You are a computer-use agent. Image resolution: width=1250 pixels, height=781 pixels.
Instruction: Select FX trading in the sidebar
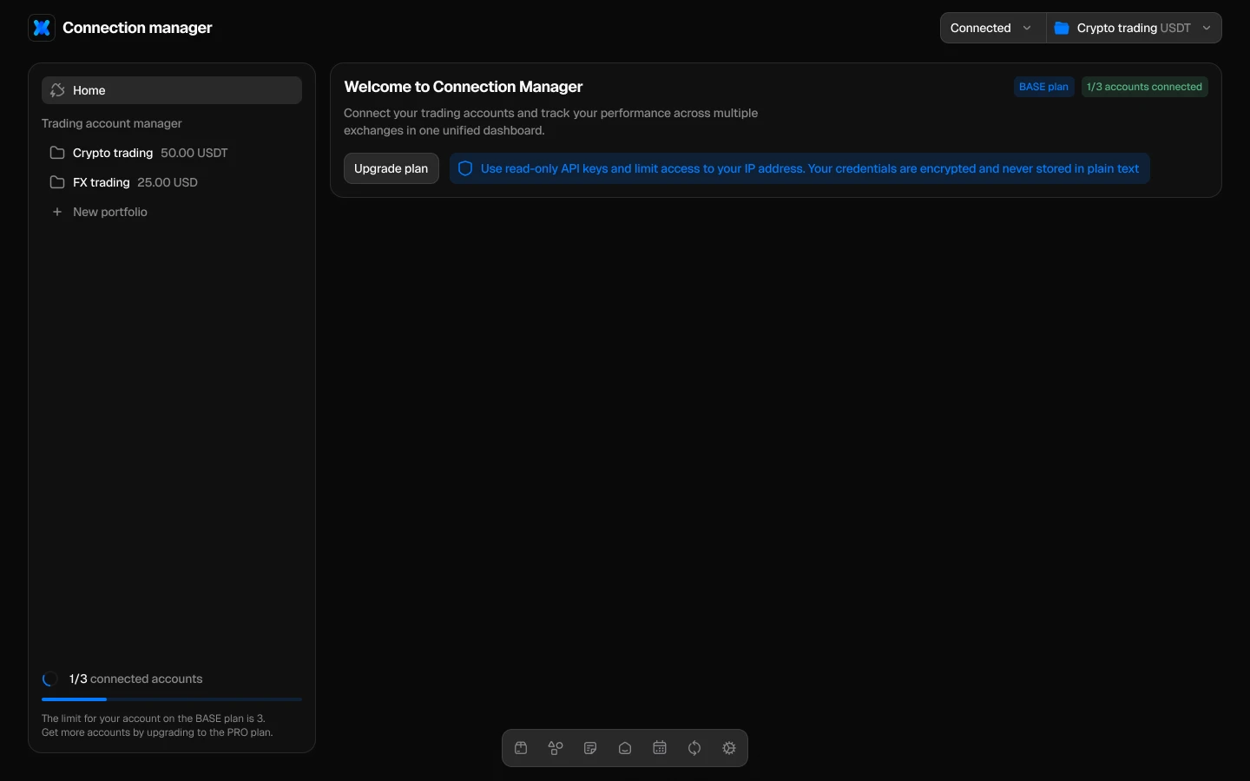point(102,182)
